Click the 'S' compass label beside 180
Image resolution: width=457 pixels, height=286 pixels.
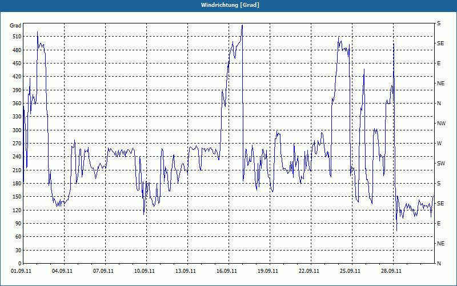pos(439,184)
